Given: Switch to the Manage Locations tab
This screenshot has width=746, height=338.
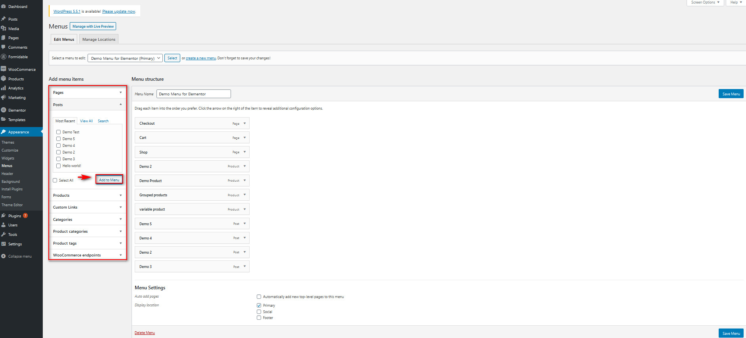Looking at the screenshot, I should 99,39.
